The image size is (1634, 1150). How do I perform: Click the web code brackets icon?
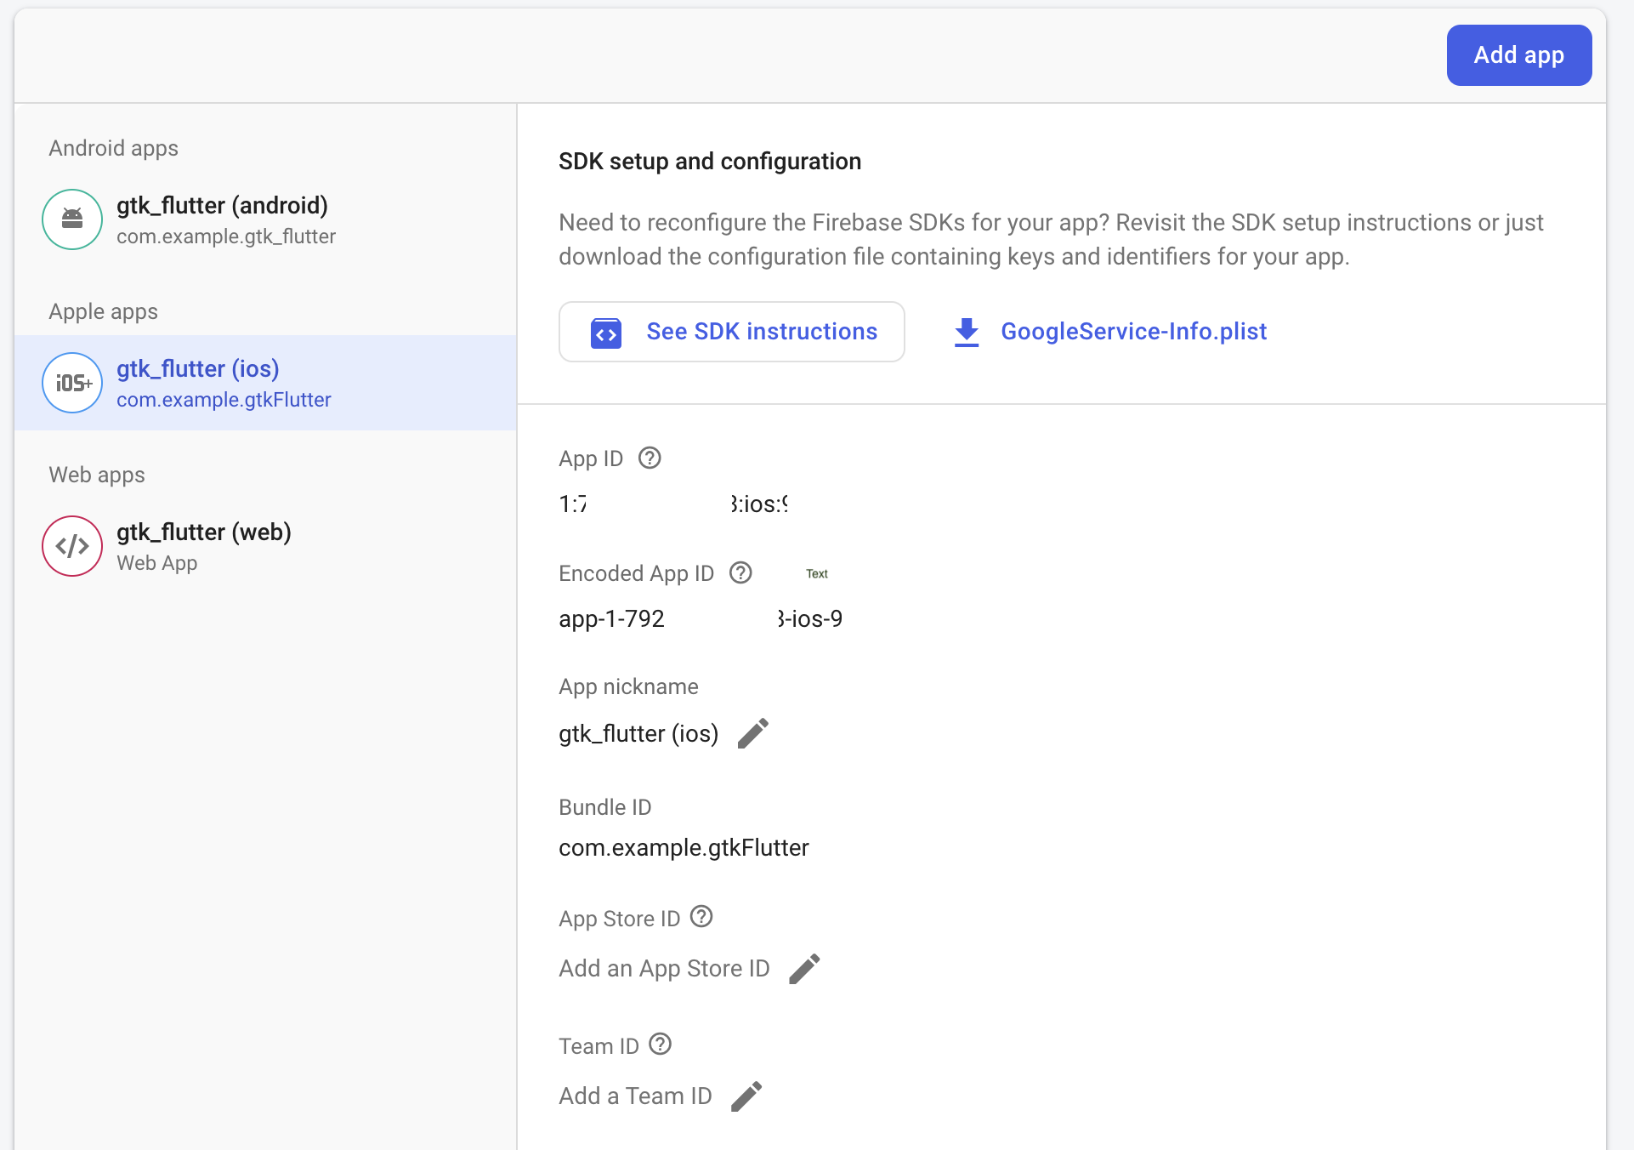72,546
